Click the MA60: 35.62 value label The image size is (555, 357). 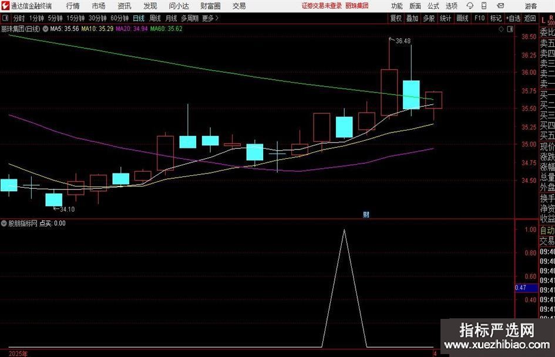[x=166, y=29]
